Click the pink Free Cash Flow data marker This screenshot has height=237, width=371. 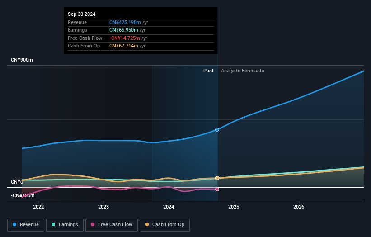[x=217, y=189]
